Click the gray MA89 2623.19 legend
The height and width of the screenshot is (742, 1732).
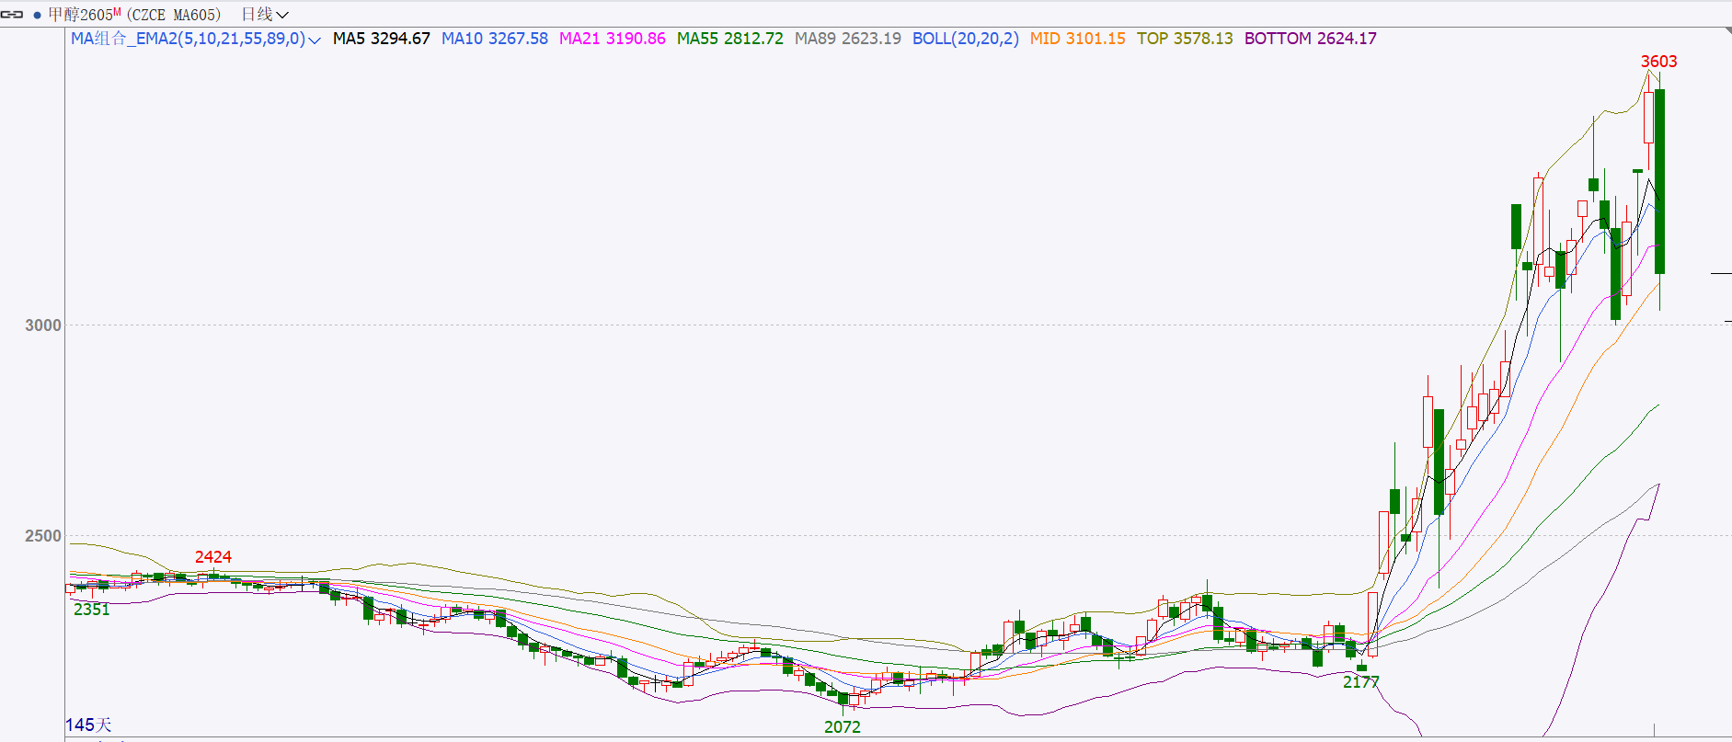tap(847, 39)
